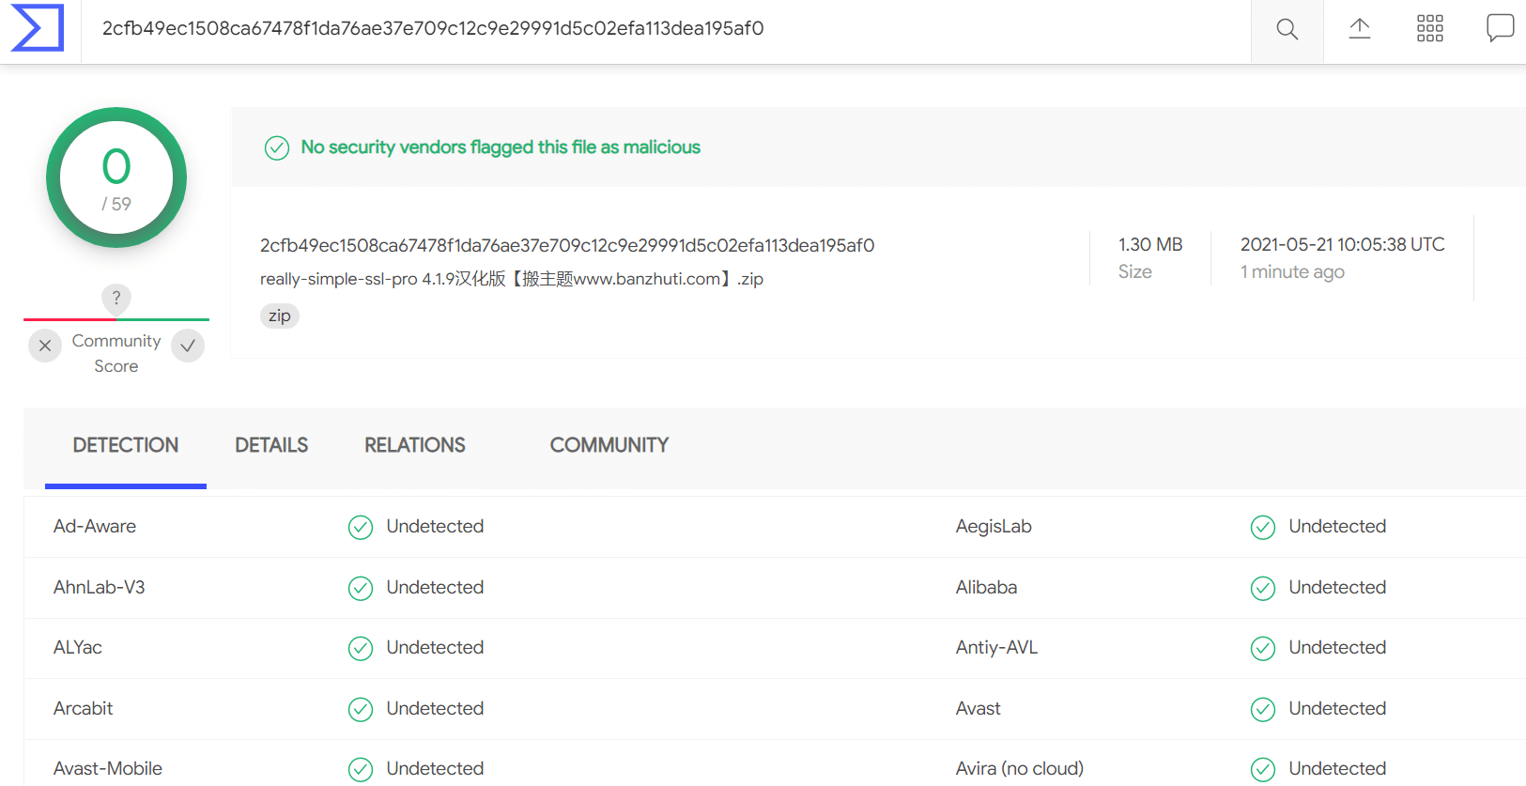Image resolution: width=1526 pixels, height=786 pixels.
Task: Click the Size label under 1.30 MB
Action: pos(1135,271)
